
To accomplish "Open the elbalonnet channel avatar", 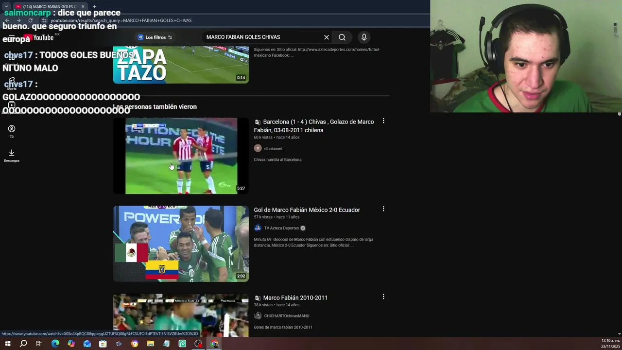I will coord(258,148).
